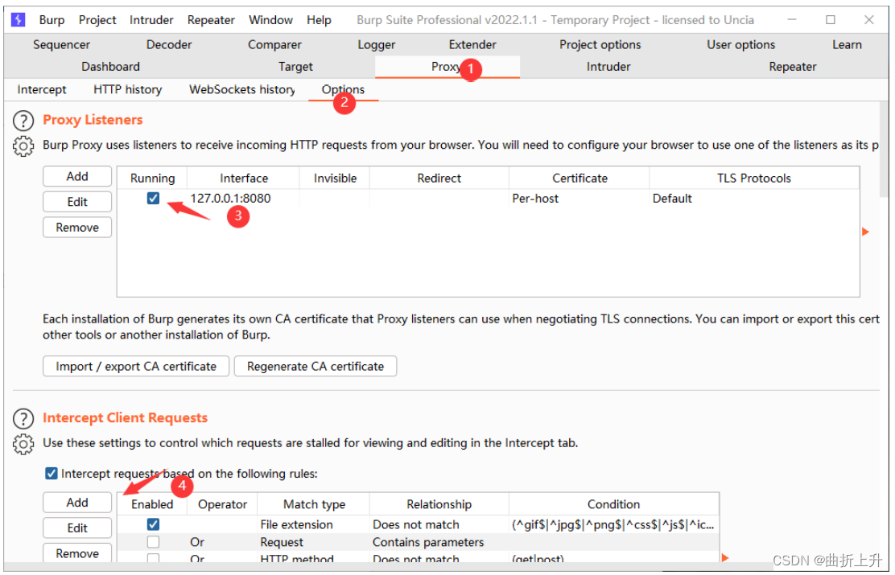Open the Burp menu

pos(52,20)
